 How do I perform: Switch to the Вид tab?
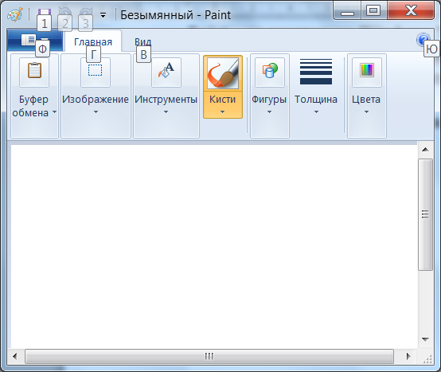pos(142,41)
